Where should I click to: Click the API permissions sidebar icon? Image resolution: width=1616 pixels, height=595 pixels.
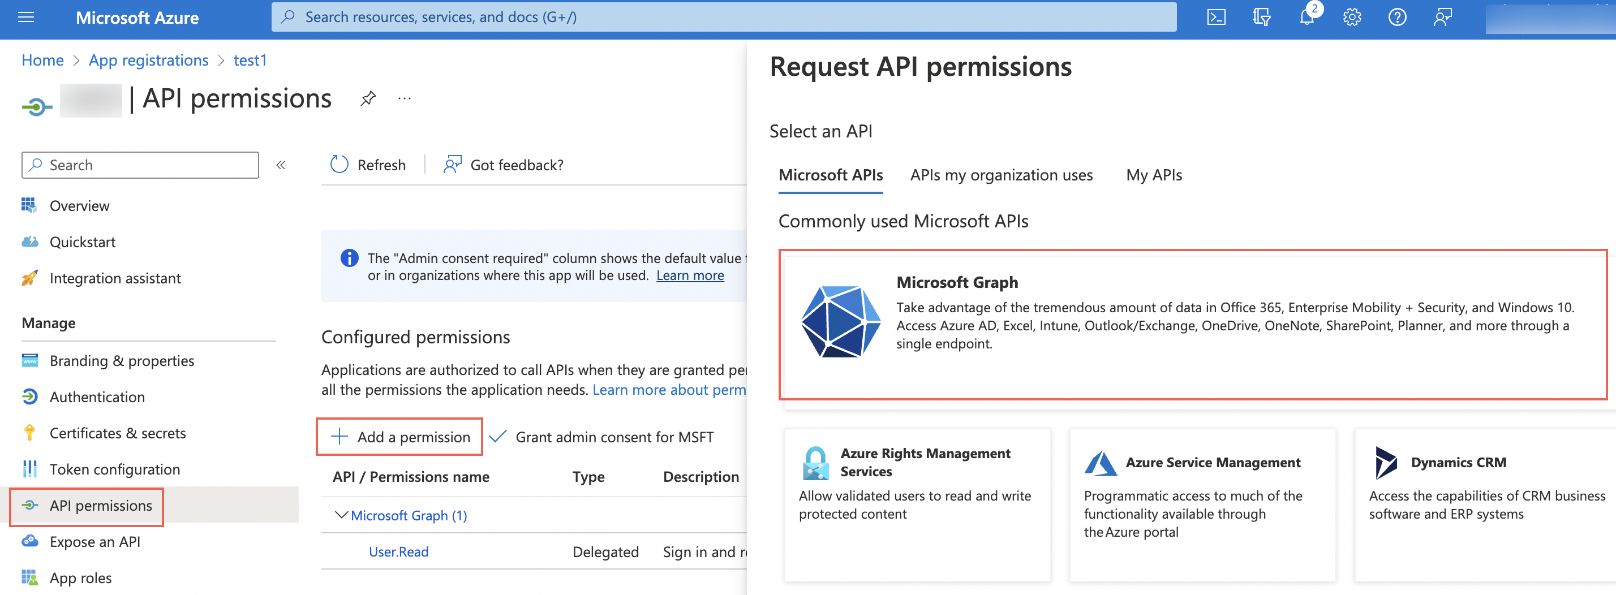tap(29, 505)
